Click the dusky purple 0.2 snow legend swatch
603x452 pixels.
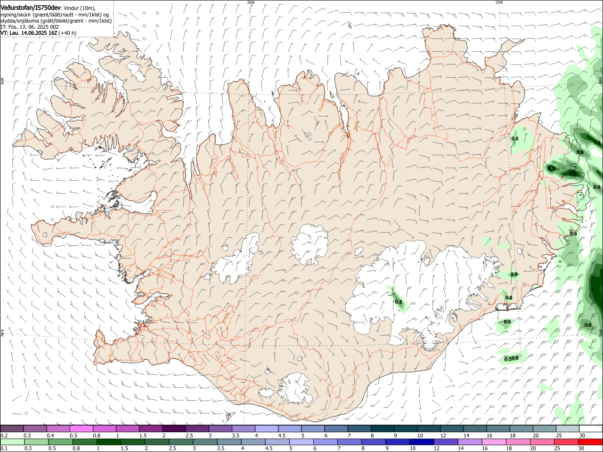click(12, 428)
